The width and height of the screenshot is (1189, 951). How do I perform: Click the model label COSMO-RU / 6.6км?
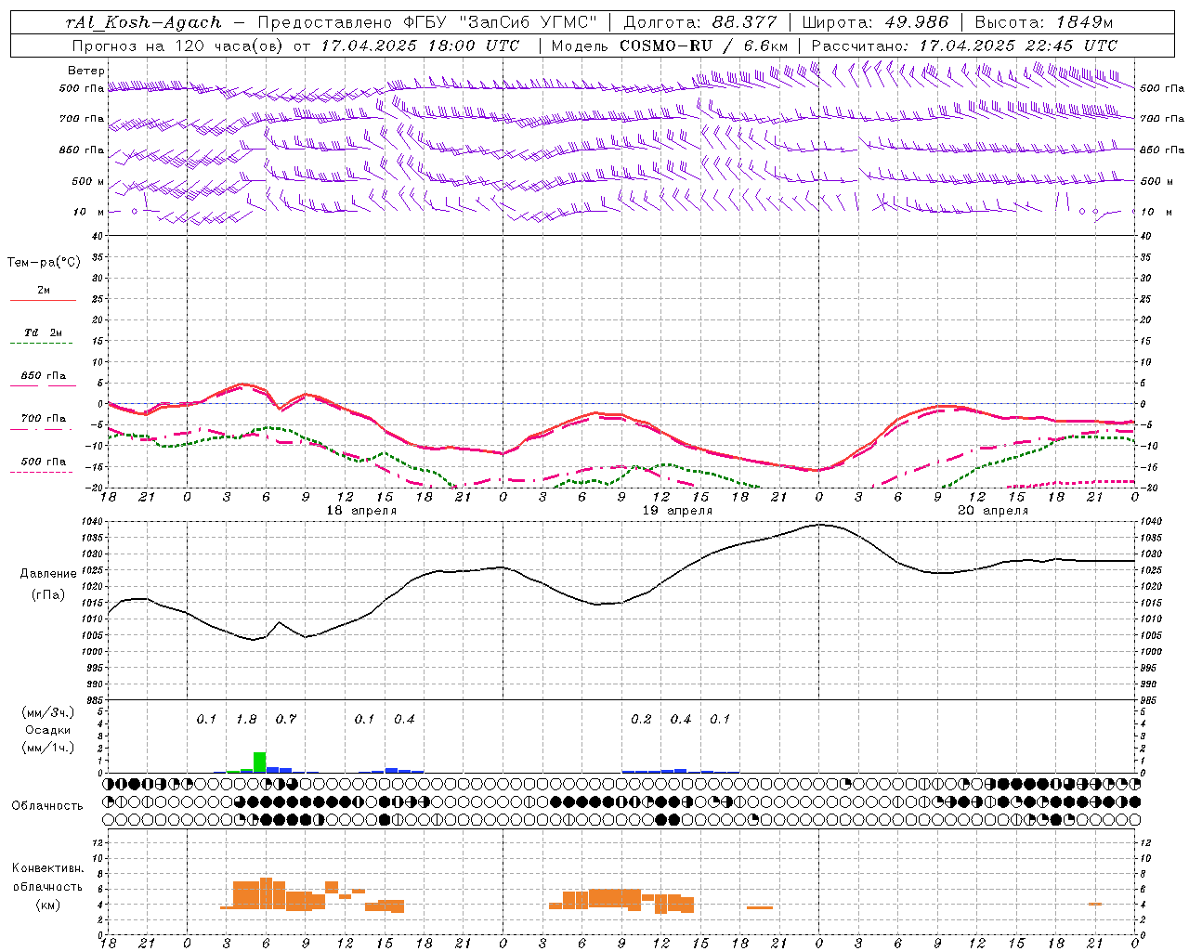pyautogui.click(x=703, y=46)
